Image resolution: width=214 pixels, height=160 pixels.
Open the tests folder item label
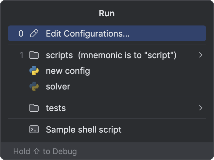(56, 108)
